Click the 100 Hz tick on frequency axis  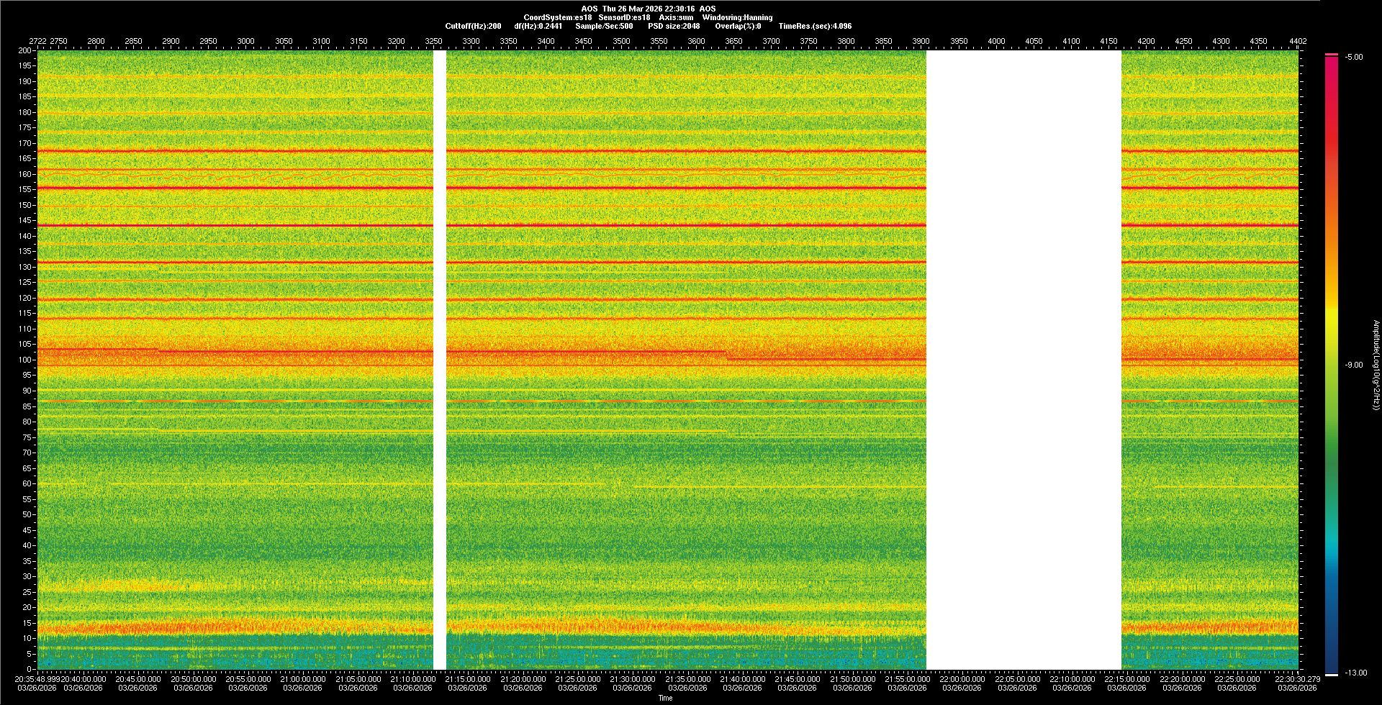(x=25, y=360)
